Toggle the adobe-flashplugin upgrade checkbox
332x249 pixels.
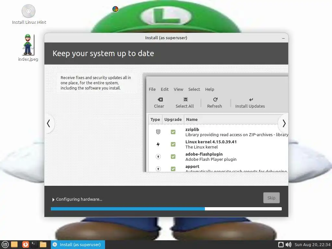coord(173,157)
